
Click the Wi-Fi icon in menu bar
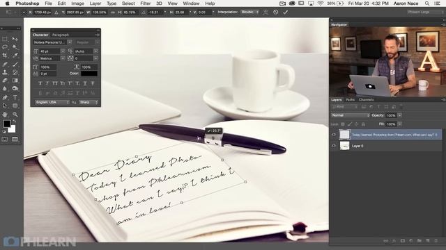321,3
